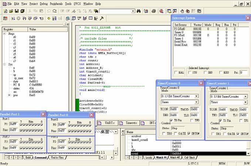Select the Serial Rcv. interrupt row
Image resolution: width=251 pixels, height=166 pixels.
[206, 42]
